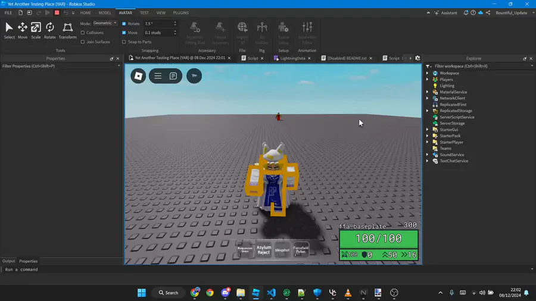Switch to the HOME ribbon tab

coord(85,12)
